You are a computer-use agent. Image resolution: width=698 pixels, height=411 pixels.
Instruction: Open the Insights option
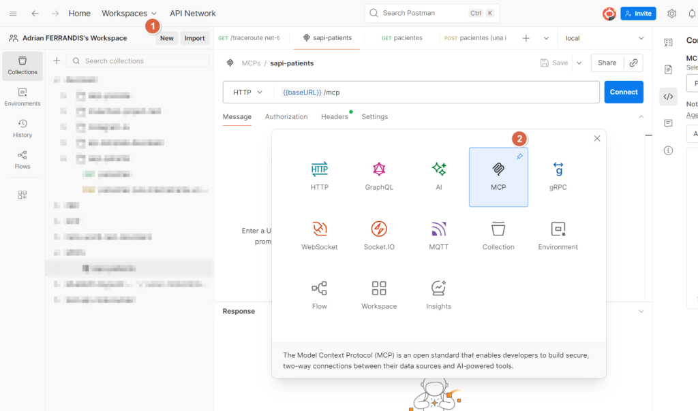[438, 295]
